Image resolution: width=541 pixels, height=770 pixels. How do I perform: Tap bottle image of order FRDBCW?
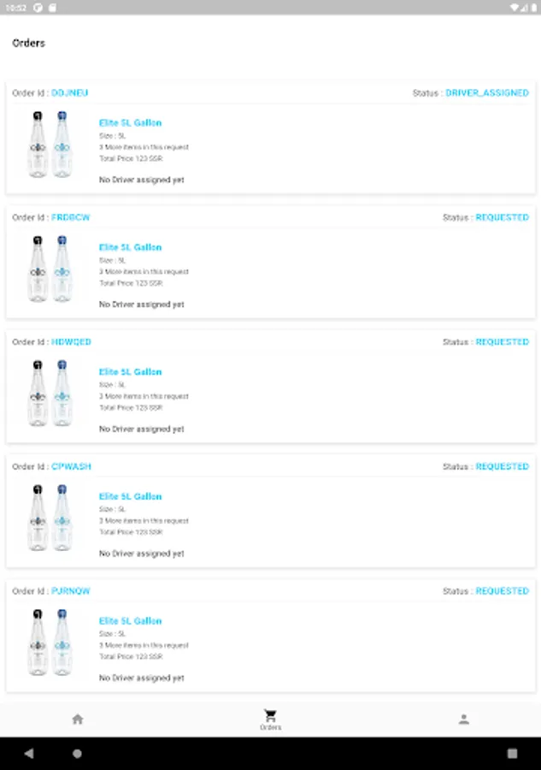click(50, 269)
